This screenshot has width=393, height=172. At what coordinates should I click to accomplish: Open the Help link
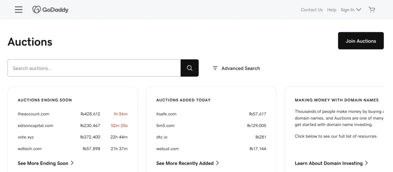point(332,10)
